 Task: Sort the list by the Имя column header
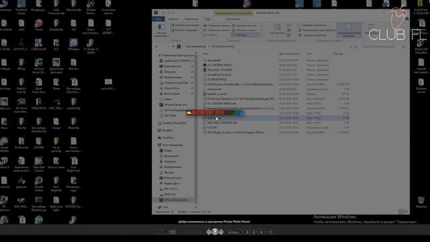tap(206, 54)
